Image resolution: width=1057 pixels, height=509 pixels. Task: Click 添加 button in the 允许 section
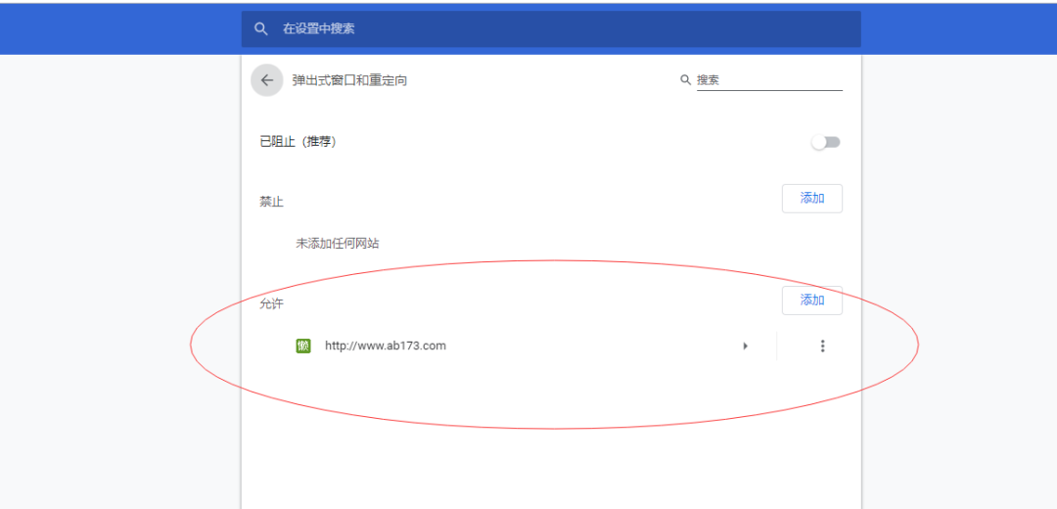[812, 300]
